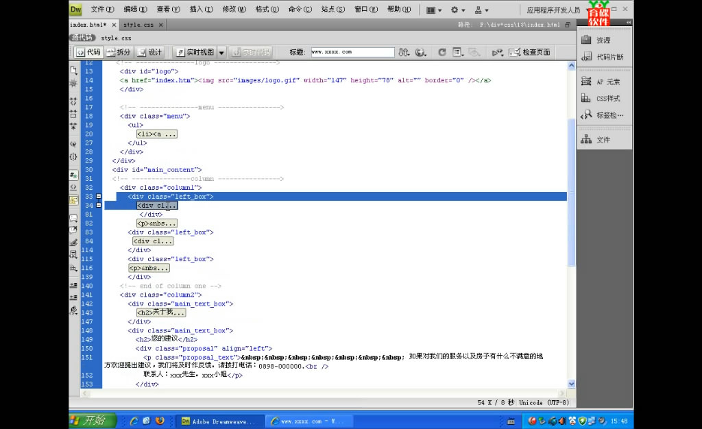
Task: Click Remove Comment coding toolbar icon
Action: (x=73, y=230)
